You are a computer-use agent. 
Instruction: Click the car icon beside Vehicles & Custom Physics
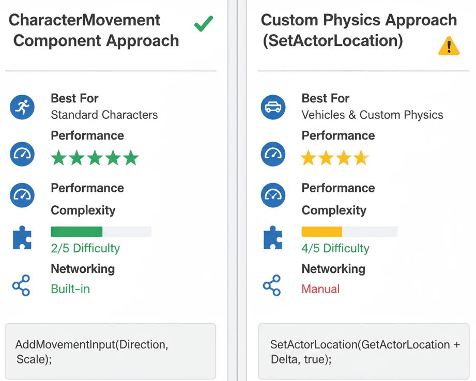click(273, 108)
